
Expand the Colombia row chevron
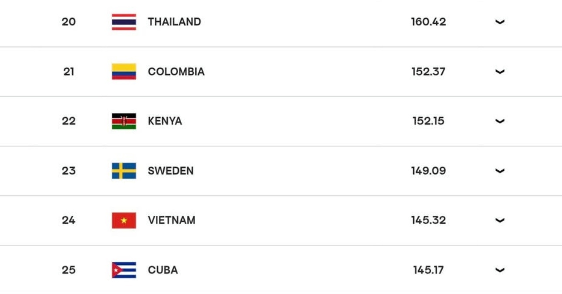pyautogui.click(x=500, y=71)
